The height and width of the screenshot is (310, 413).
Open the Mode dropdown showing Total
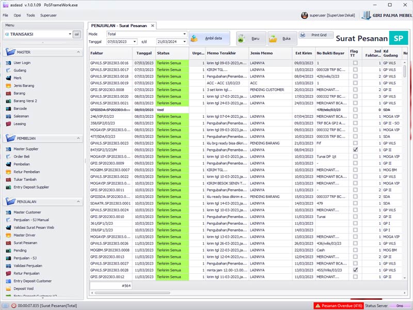point(184,34)
